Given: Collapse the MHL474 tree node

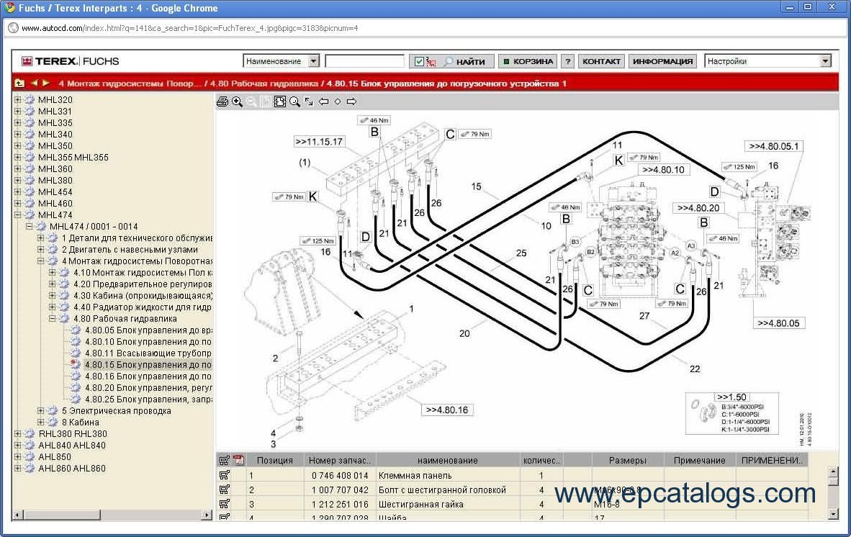Looking at the screenshot, I should pos(17,215).
